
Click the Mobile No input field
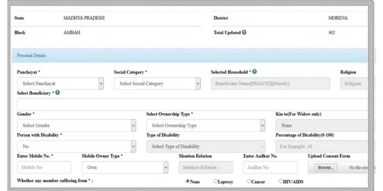pyautogui.click(x=44, y=168)
